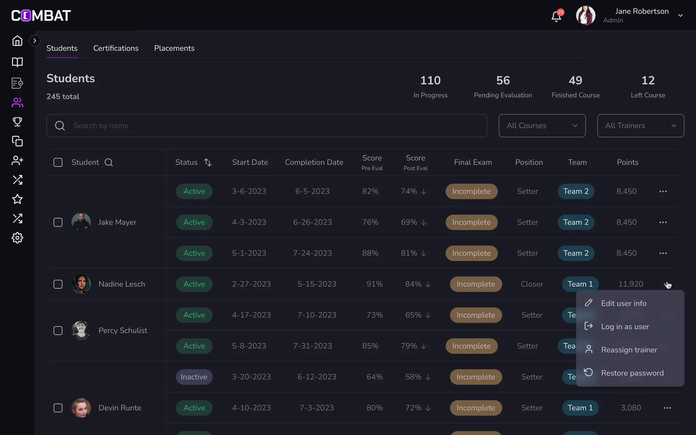Select Log in as user from the menu
Image resolution: width=696 pixels, height=435 pixels.
click(630, 327)
